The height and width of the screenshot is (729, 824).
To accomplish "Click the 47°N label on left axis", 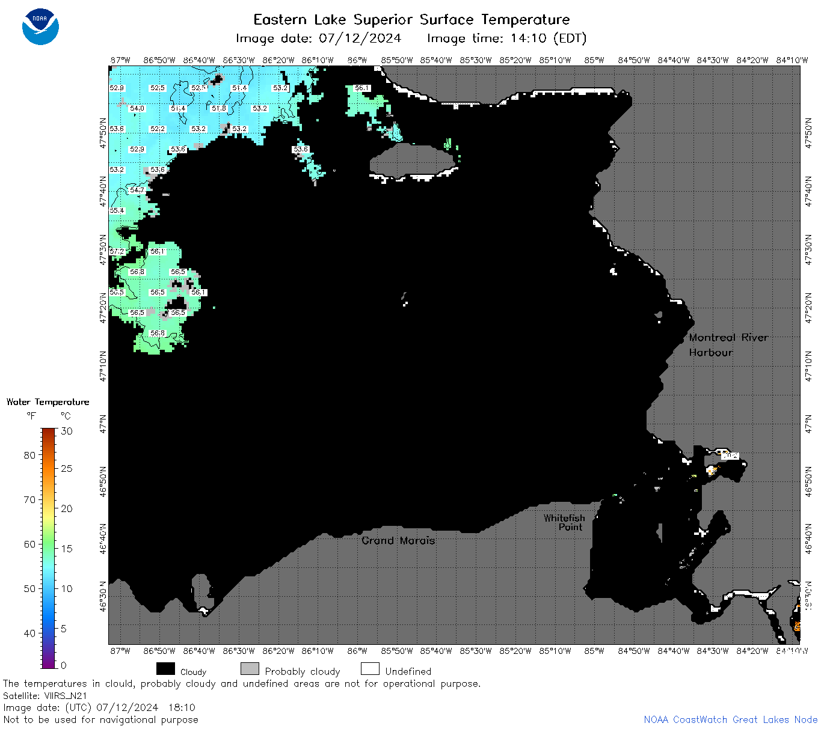I will [x=103, y=424].
